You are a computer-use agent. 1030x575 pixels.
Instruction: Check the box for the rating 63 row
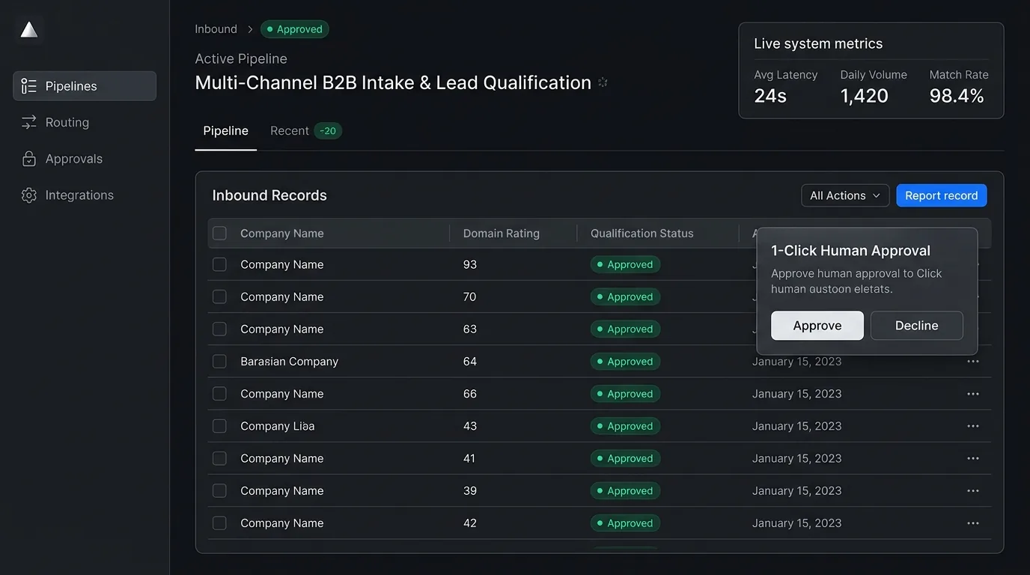(x=219, y=329)
